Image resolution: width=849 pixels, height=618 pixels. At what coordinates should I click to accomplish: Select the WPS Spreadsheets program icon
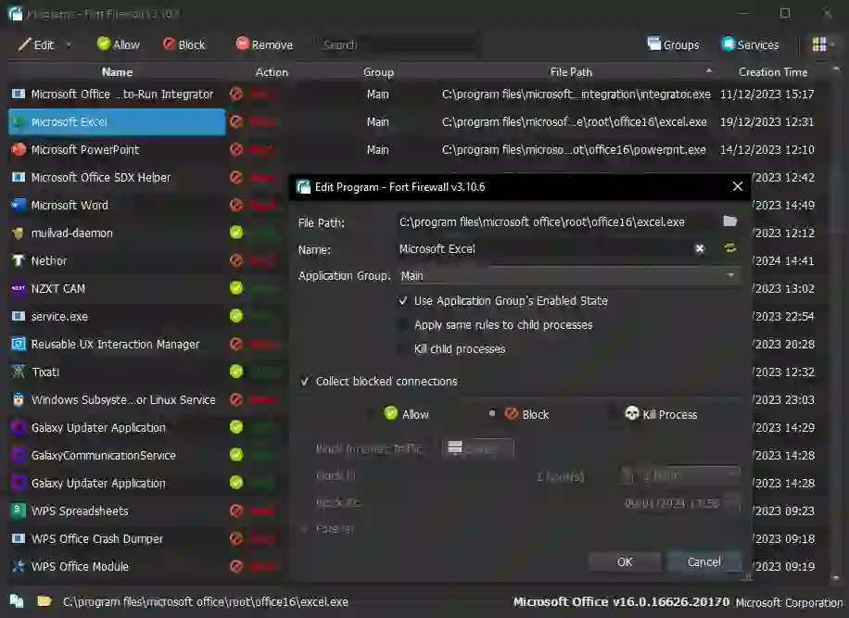point(19,511)
